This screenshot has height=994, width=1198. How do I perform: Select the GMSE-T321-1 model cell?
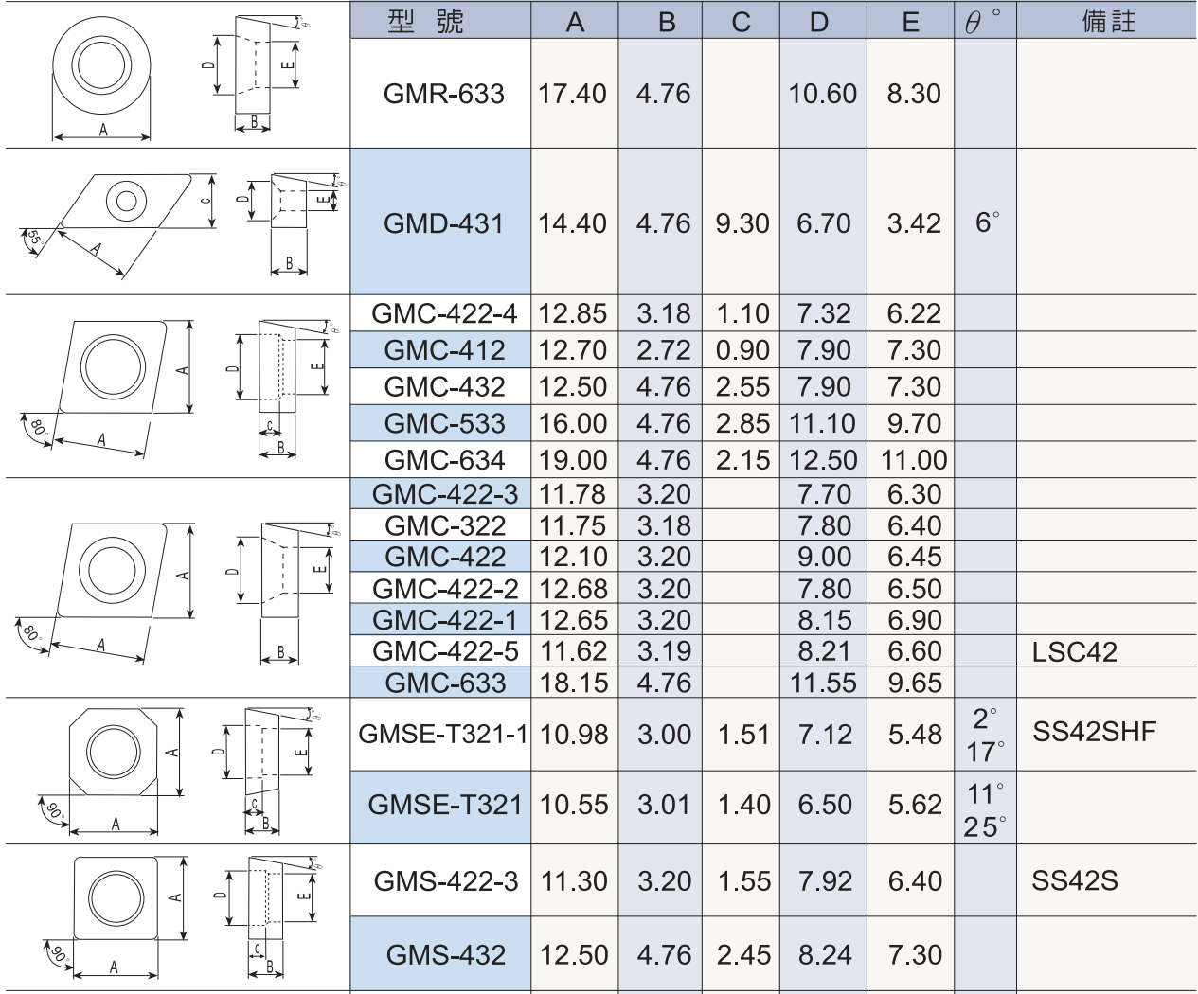click(440, 735)
